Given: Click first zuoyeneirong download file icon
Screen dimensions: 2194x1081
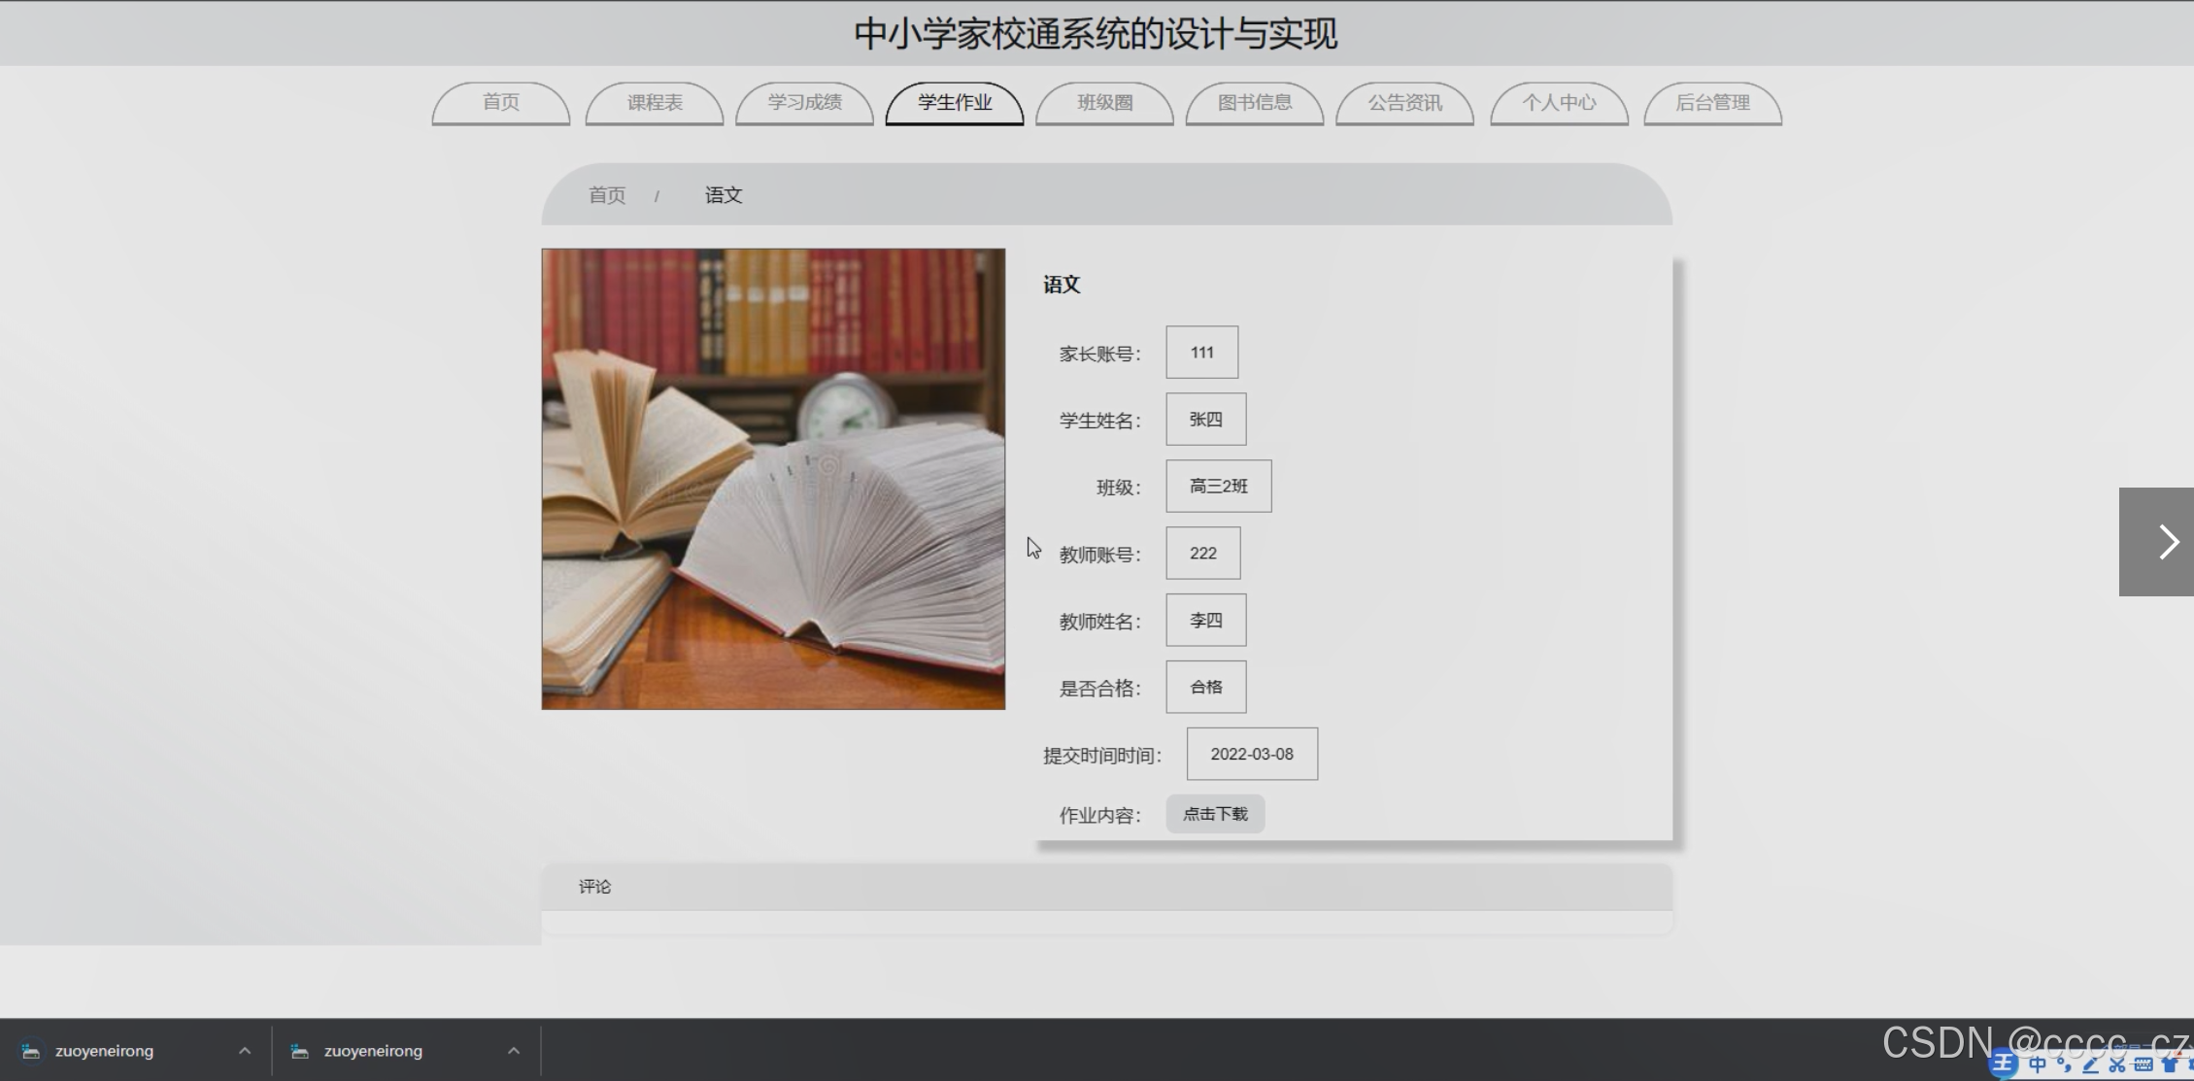Looking at the screenshot, I should click(31, 1051).
